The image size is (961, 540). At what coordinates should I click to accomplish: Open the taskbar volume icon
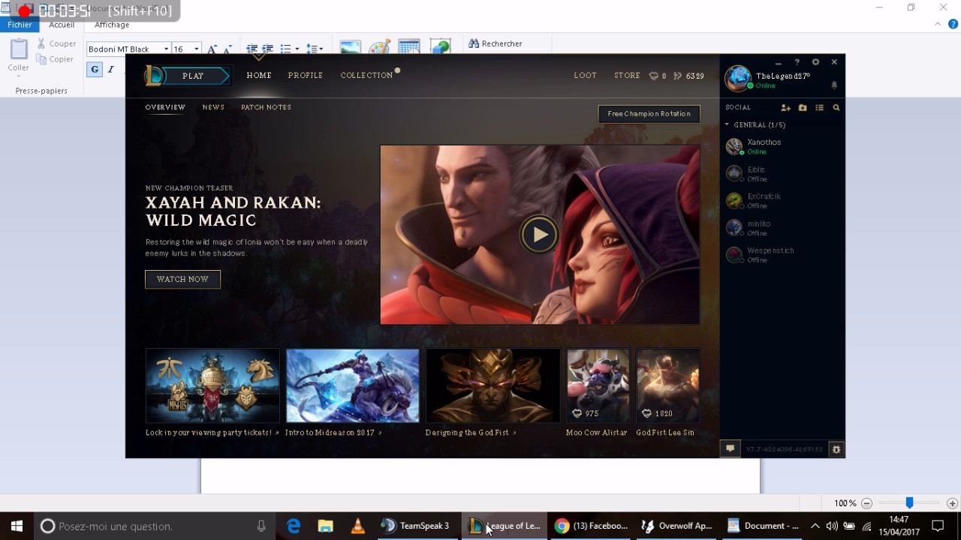coord(832,526)
